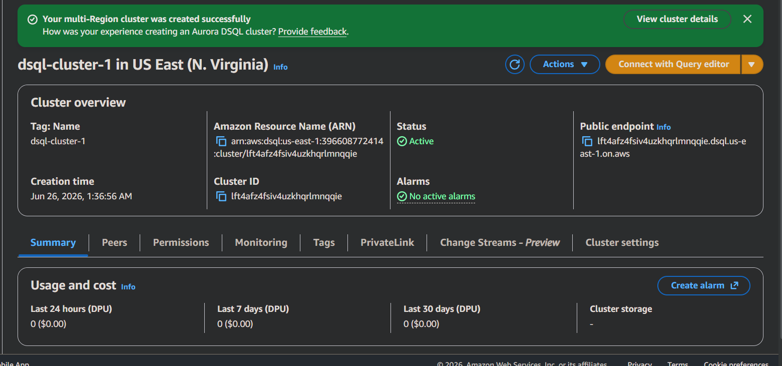Image resolution: width=782 pixels, height=366 pixels.
Task: Open the Privacy footer link
Action: (640, 364)
